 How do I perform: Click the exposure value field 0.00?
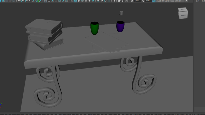click(x=137, y=1)
